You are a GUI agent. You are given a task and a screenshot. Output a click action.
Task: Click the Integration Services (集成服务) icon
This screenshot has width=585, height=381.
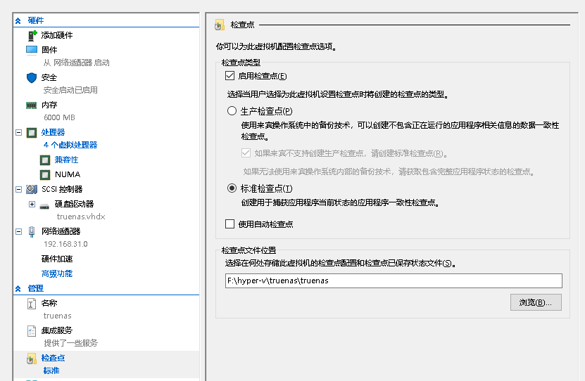tap(32, 330)
